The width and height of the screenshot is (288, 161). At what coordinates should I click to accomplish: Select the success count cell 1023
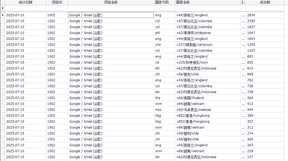coord(265,51)
